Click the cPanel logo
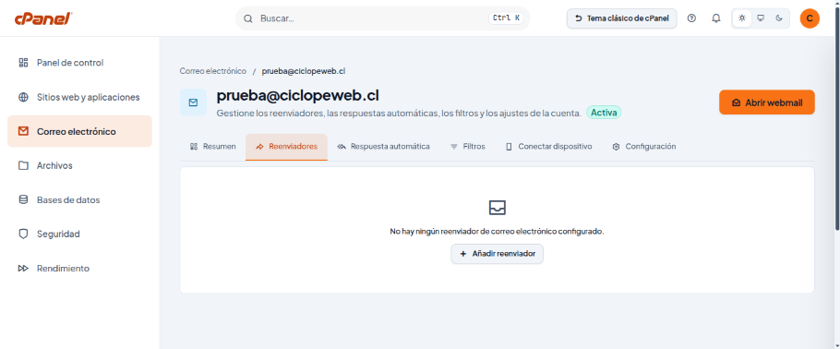 click(x=43, y=18)
